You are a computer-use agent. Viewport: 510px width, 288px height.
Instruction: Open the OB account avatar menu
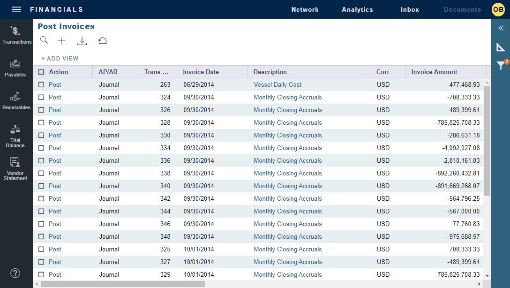click(498, 9)
